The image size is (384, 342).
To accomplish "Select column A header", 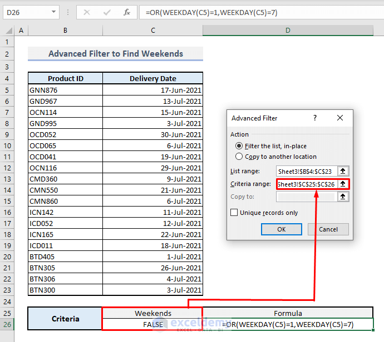I will [x=21, y=31].
